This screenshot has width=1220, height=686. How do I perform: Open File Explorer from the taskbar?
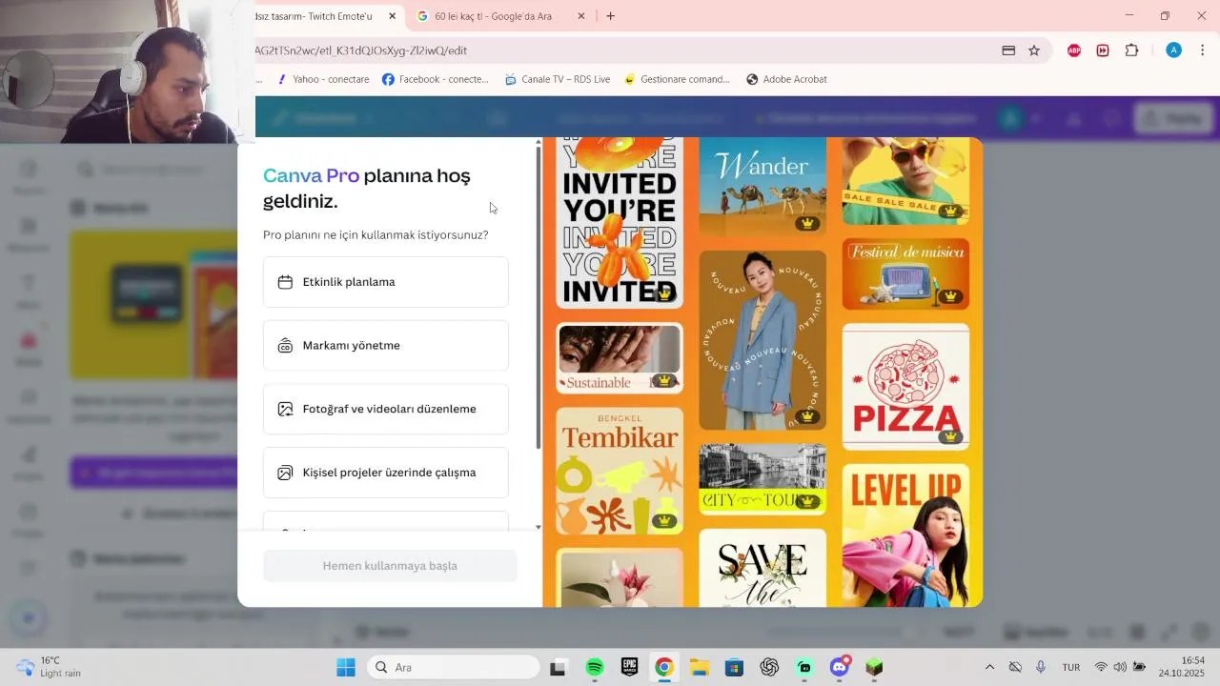point(700,667)
